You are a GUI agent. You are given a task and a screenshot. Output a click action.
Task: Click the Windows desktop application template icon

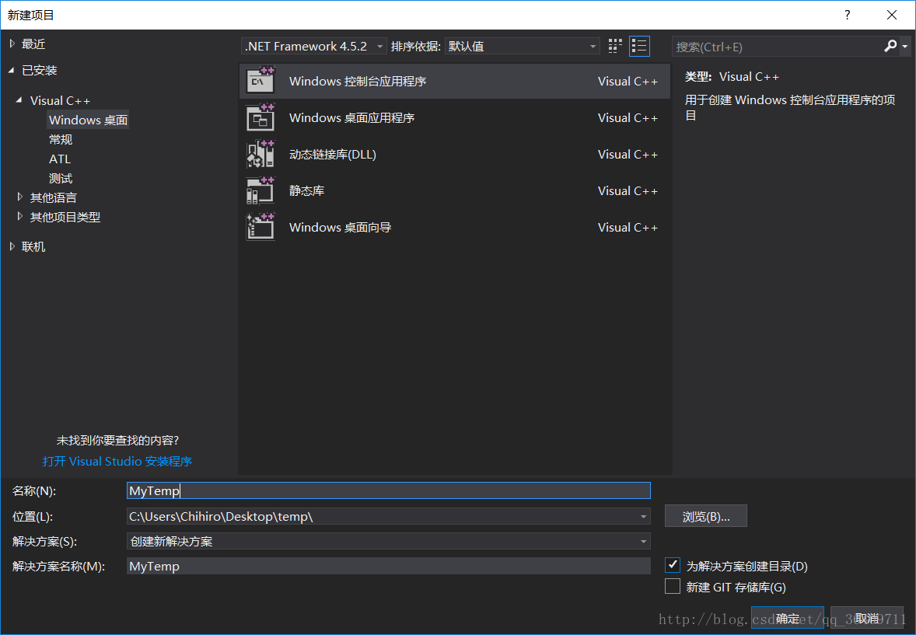coord(260,117)
